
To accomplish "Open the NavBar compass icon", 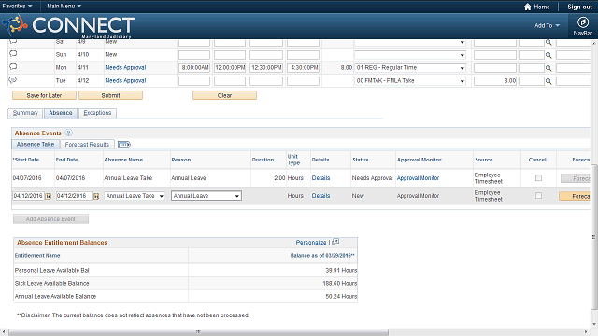I will 583,22.
